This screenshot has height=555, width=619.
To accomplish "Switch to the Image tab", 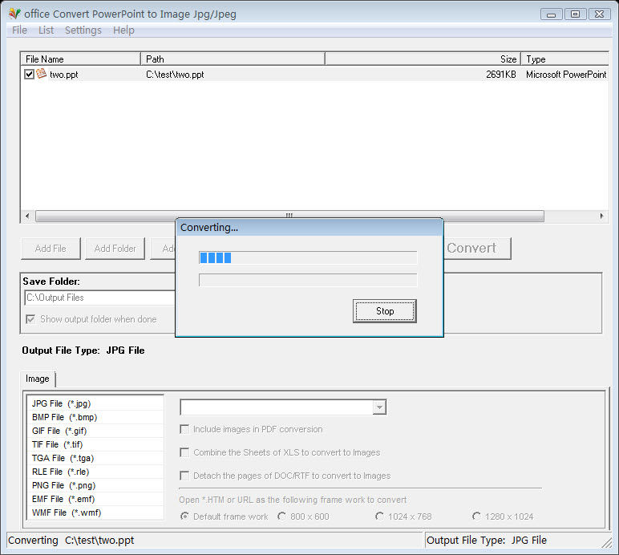I will (38, 379).
